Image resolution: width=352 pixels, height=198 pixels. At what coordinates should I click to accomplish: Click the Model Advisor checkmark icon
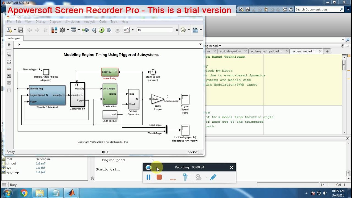point(183,30)
